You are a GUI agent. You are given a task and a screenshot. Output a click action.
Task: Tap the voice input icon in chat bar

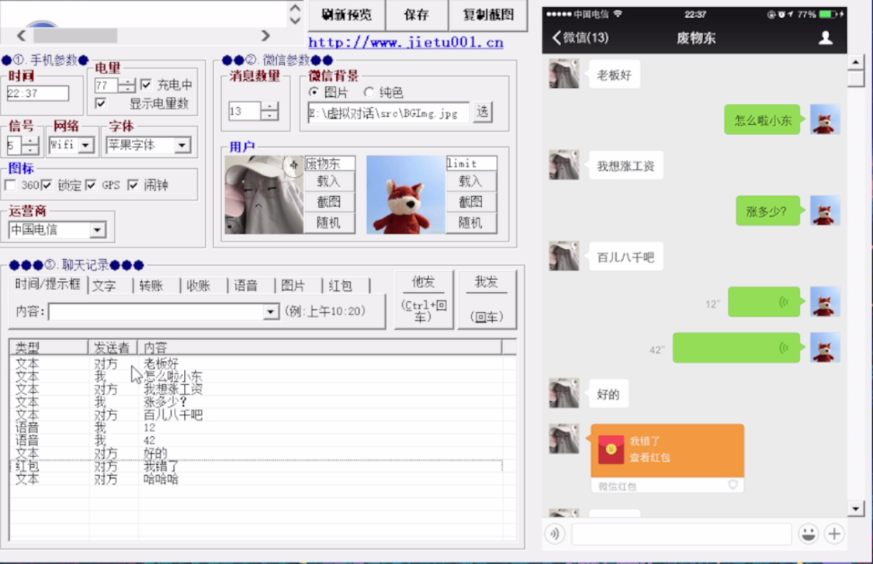[555, 533]
